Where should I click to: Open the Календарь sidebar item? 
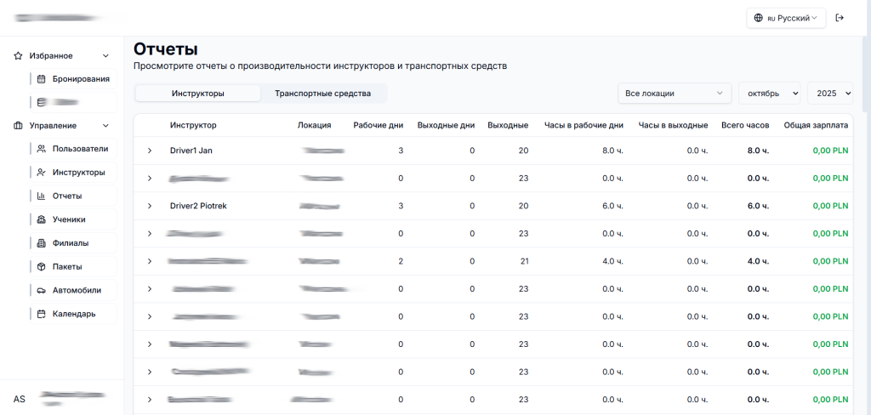pyautogui.click(x=72, y=314)
